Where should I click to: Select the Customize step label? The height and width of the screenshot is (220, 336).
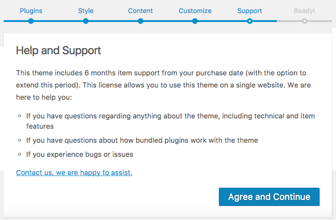tap(195, 11)
